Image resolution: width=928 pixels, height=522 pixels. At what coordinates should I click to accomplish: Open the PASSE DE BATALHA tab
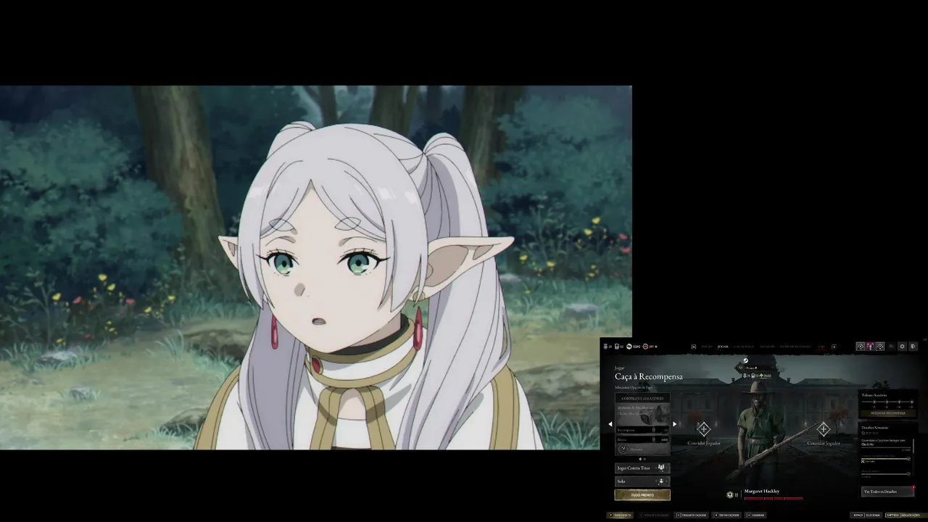click(x=795, y=347)
